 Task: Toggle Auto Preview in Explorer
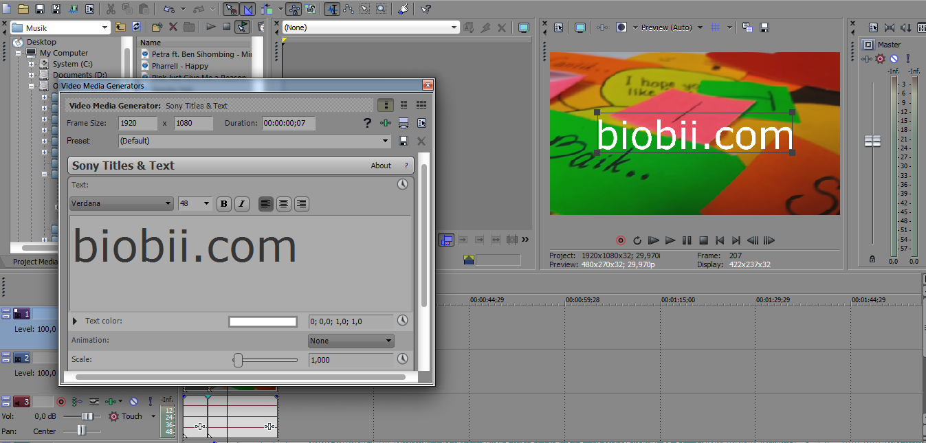[242, 27]
